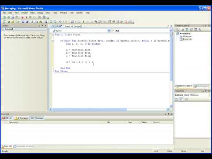
Task: Click the Paste toolbar icon
Action: [41, 22]
